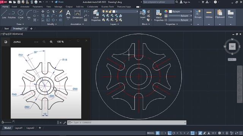Screen dimensions: 243x136
Task: Expand the Draw panel
Action: click(x=20, y=24)
